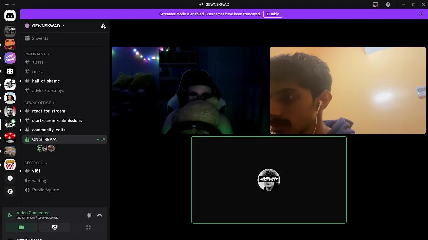
Task: Join the Public Square voice channel
Action: [65, 190]
